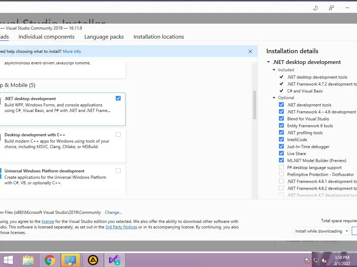Uncheck .NET Framework 4 – 4.6 development
Image resolution: width=357 pixels, height=267 pixels.
pos(281,112)
